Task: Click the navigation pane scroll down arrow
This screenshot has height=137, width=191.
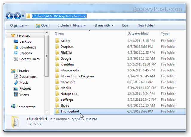Action: 47,112
